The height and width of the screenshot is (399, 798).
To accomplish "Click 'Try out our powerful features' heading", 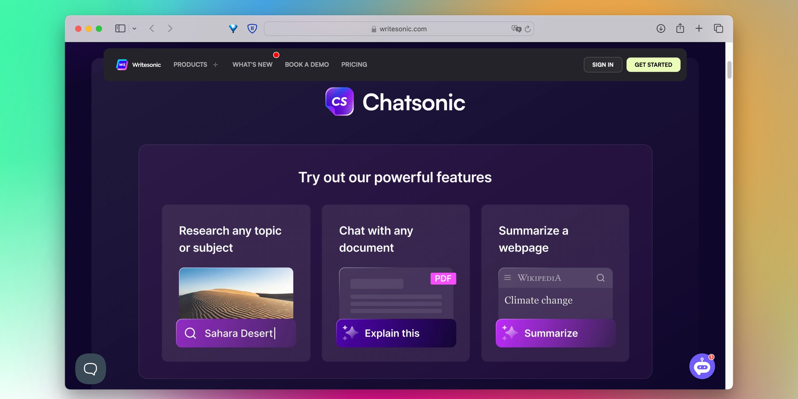I will pyautogui.click(x=395, y=177).
